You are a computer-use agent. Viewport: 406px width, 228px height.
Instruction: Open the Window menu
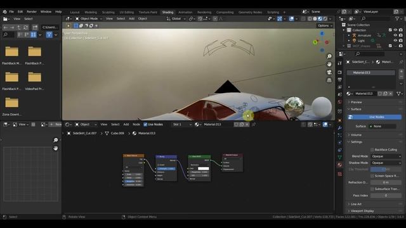[x=46, y=11]
